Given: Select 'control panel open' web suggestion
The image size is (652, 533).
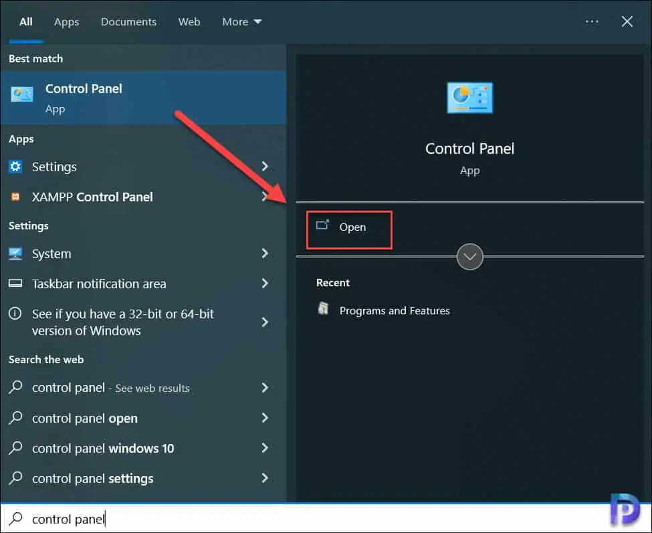Looking at the screenshot, I should [143, 418].
